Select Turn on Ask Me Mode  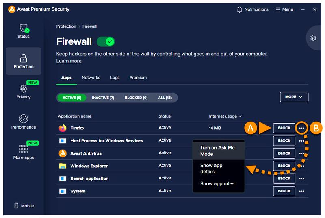tap(219, 151)
